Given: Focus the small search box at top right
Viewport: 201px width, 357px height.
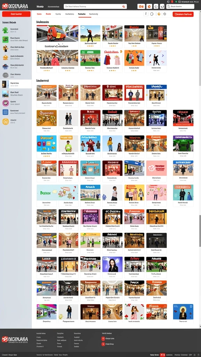Looking at the screenshot, I should [180, 6].
